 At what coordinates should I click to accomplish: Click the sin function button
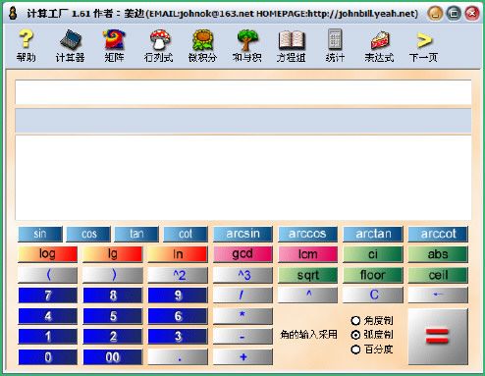pyautogui.click(x=40, y=234)
